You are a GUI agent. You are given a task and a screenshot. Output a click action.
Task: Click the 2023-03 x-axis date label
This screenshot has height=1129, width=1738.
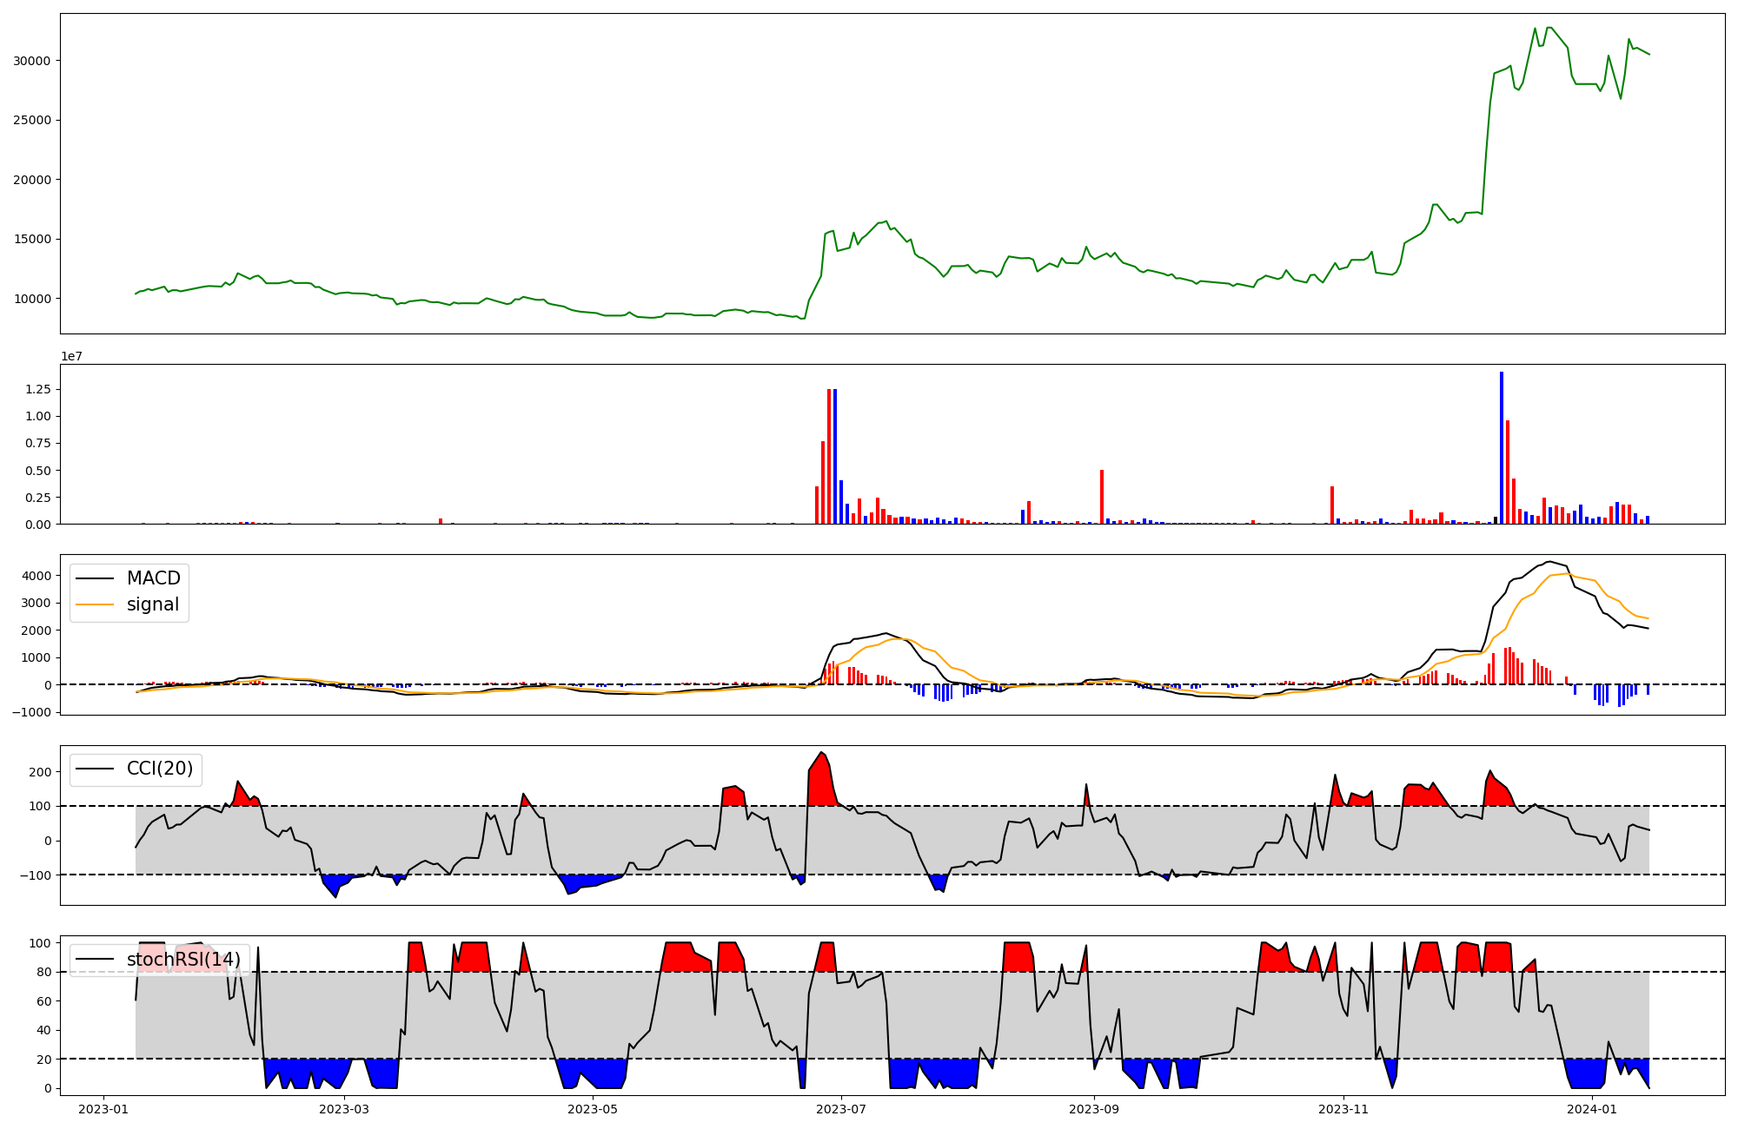click(344, 1109)
